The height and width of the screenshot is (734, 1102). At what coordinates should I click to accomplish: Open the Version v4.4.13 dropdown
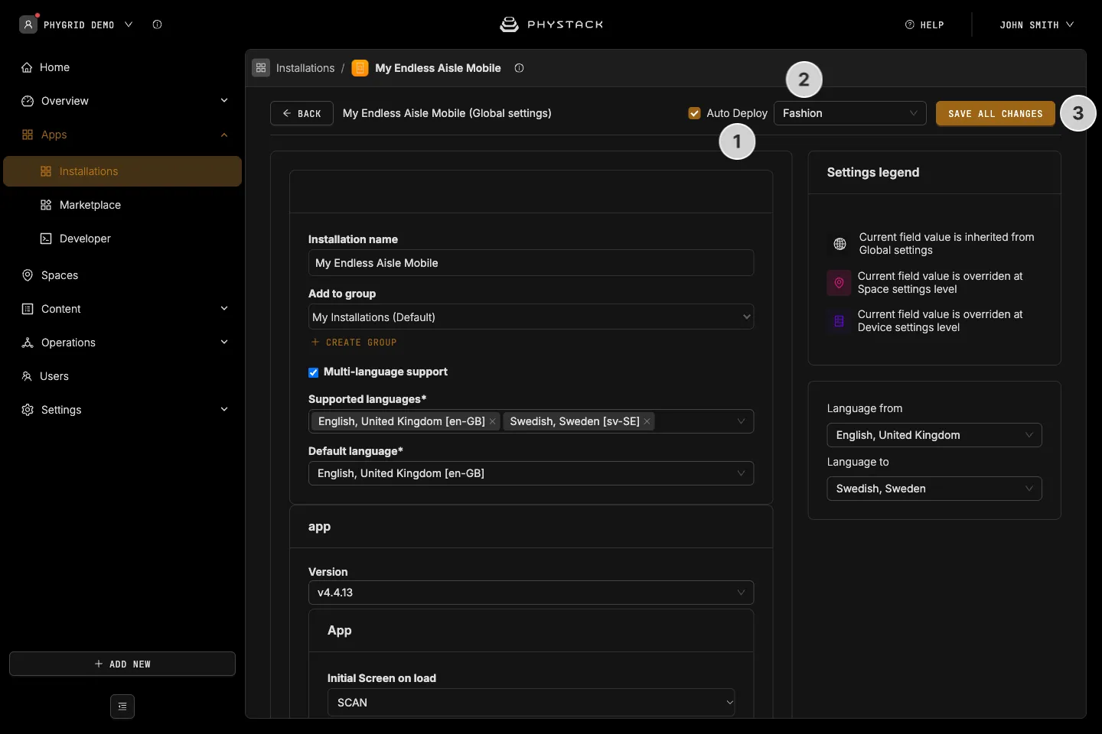(x=531, y=593)
